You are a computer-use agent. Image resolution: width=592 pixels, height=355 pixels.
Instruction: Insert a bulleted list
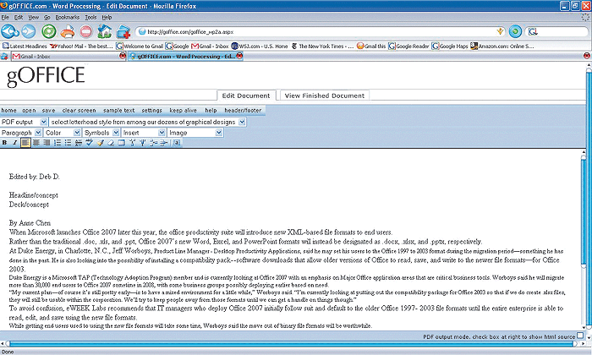point(68,143)
